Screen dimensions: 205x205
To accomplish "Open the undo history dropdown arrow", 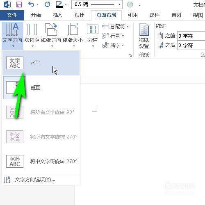I will 38,5.
